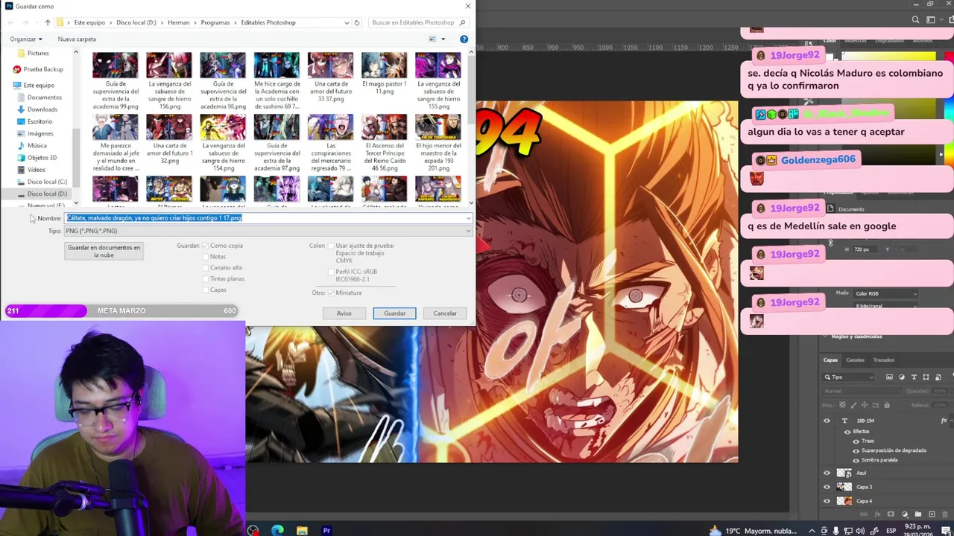Hide the Capa 3 layer
This screenshot has width=954, height=536.
click(x=827, y=487)
